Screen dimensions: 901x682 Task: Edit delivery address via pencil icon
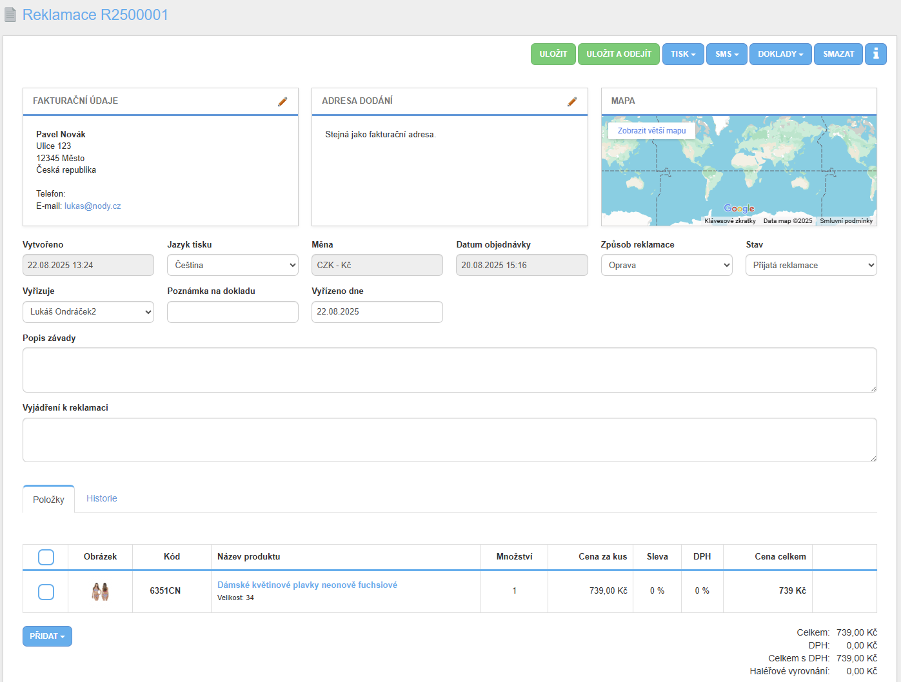571,102
